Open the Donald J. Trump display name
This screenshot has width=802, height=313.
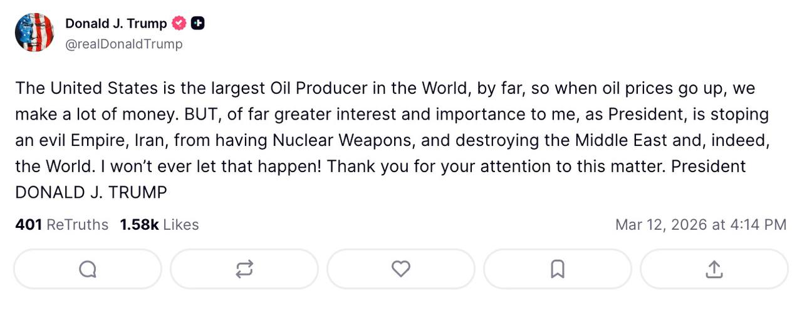pos(116,24)
